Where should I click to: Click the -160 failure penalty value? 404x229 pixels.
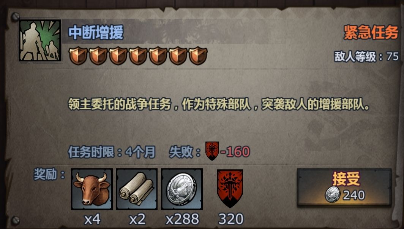[x=235, y=151]
